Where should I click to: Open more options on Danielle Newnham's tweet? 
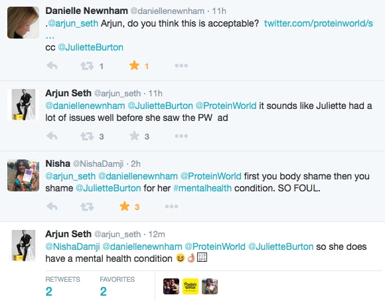181,66
